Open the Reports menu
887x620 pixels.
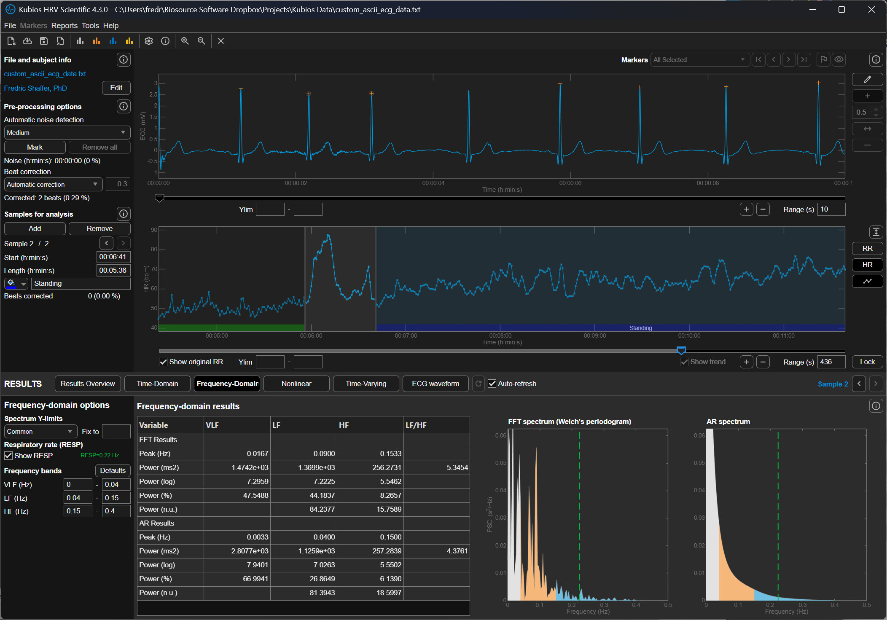(64, 26)
